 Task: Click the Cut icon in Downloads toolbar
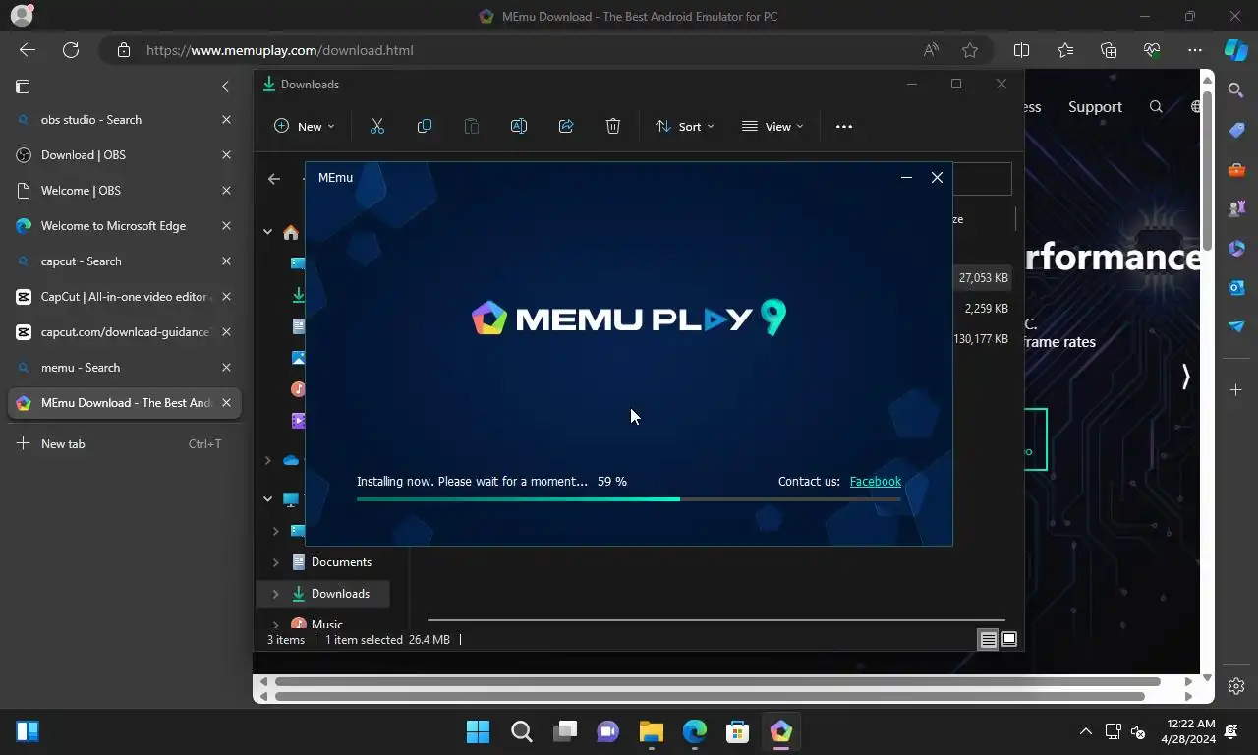click(x=376, y=126)
